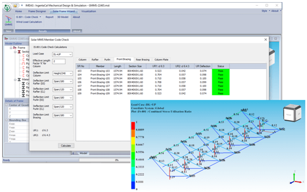The height and width of the screenshot is (192, 307).
Task: Click the open folder quick access icon
Action: click(15, 5)
